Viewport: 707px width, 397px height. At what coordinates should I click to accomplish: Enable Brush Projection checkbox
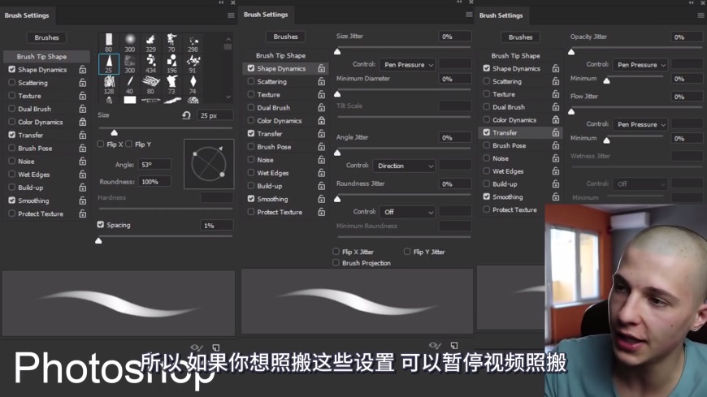pyautogui.click(x=336, y=262)
